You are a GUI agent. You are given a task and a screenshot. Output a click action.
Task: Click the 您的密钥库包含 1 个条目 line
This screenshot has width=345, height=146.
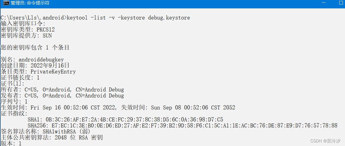(35, 48)
